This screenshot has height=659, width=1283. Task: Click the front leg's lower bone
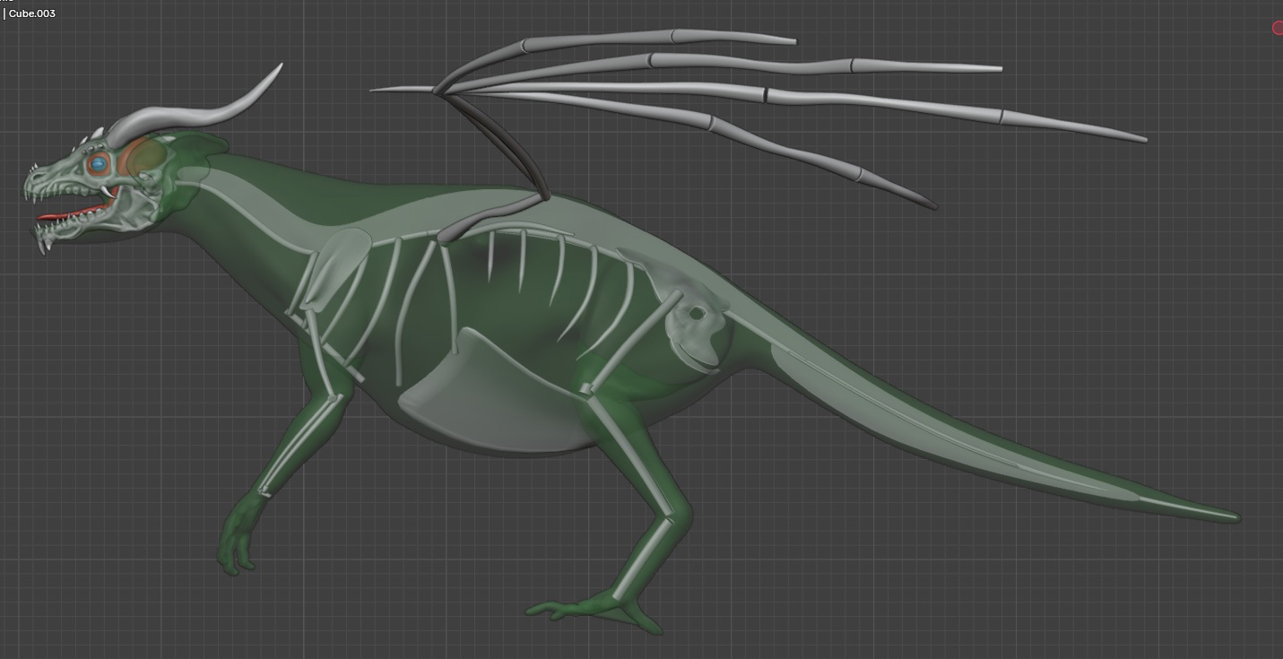(298, 444)
